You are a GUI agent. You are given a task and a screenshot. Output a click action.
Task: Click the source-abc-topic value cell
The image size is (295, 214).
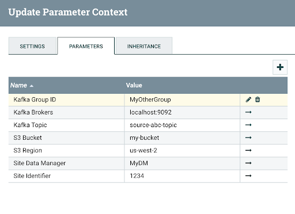182,125
